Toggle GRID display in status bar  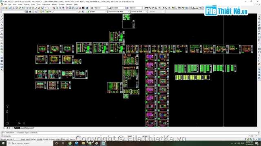click(x=28, y=140)
